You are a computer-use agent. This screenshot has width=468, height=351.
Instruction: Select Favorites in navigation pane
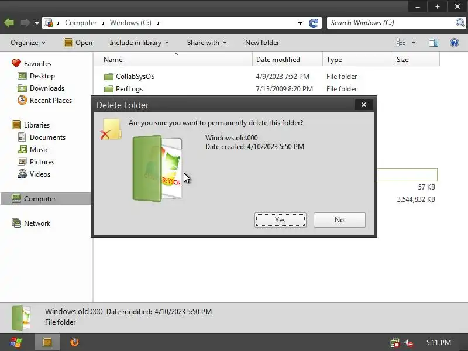tap(37, 64)
